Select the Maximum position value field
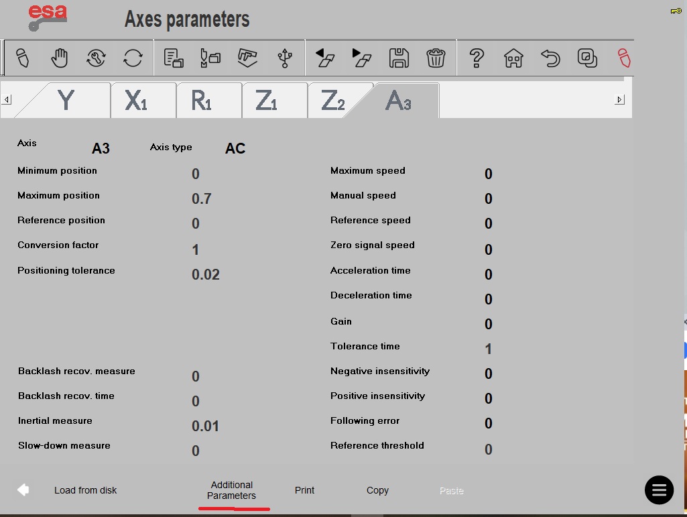The height and width of the screenshot is (517, 687). [202, 198]
